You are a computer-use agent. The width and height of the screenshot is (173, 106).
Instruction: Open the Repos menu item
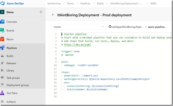coord(10,39)
